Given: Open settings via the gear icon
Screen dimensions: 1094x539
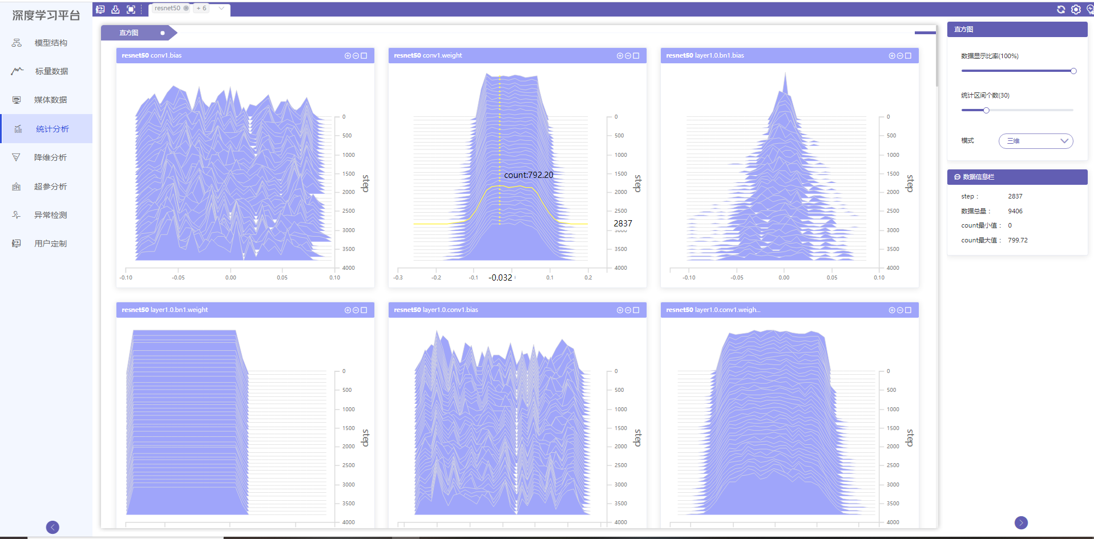Looking at the screenshot, I should point(1076,9).
